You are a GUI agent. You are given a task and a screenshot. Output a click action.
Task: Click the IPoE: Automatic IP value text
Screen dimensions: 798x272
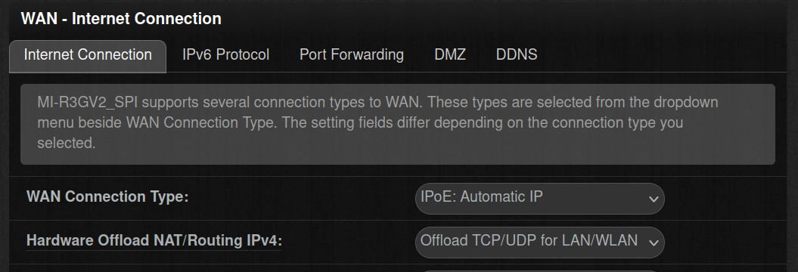[481, 196]
